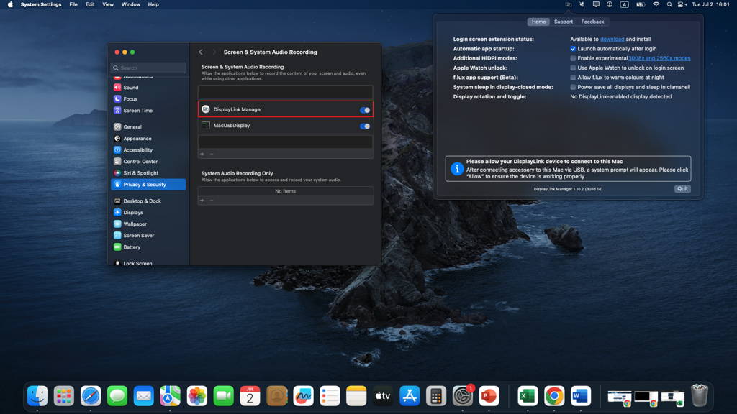Add an app to Screen & System Audio Recording
737x414 pixels.
pyautogui.click(x=202, y=154)
